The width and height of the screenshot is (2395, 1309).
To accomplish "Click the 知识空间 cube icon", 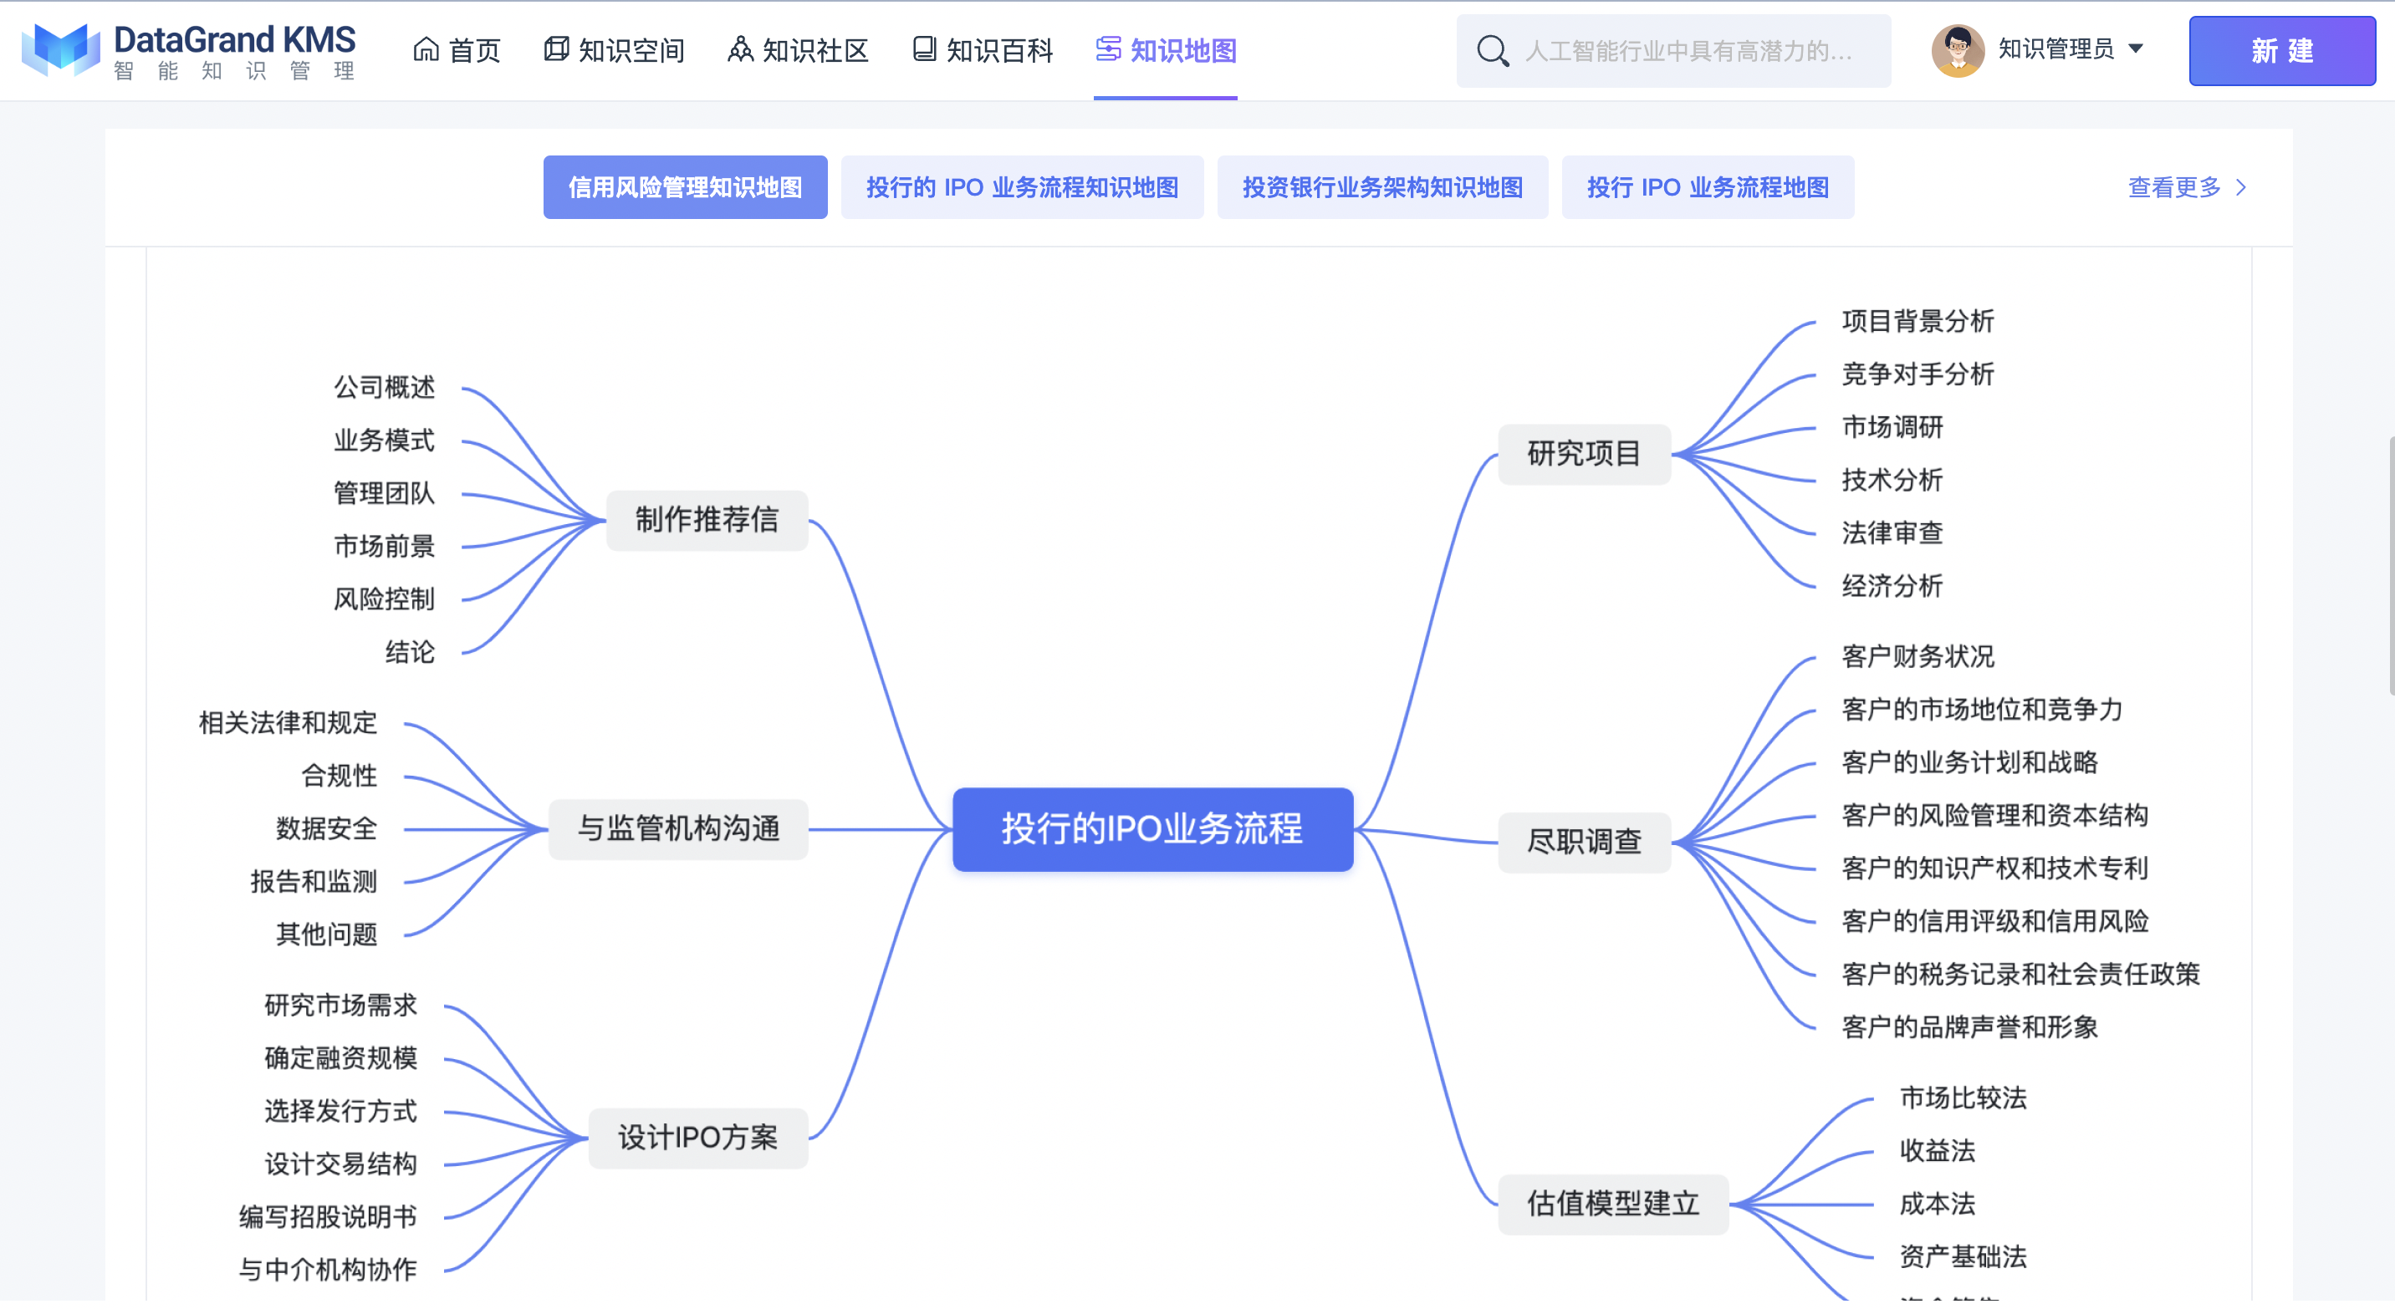I will 556,49.
